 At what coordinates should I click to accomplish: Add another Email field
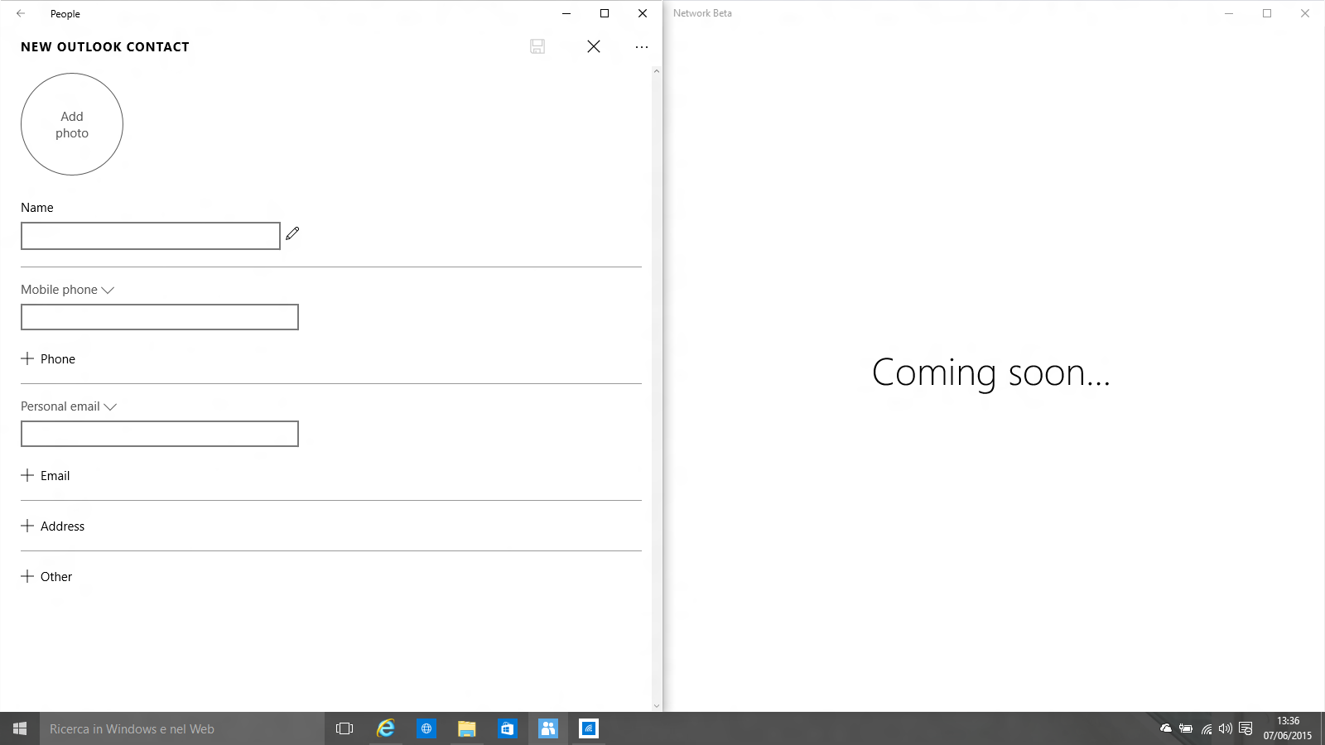(46, 475)
